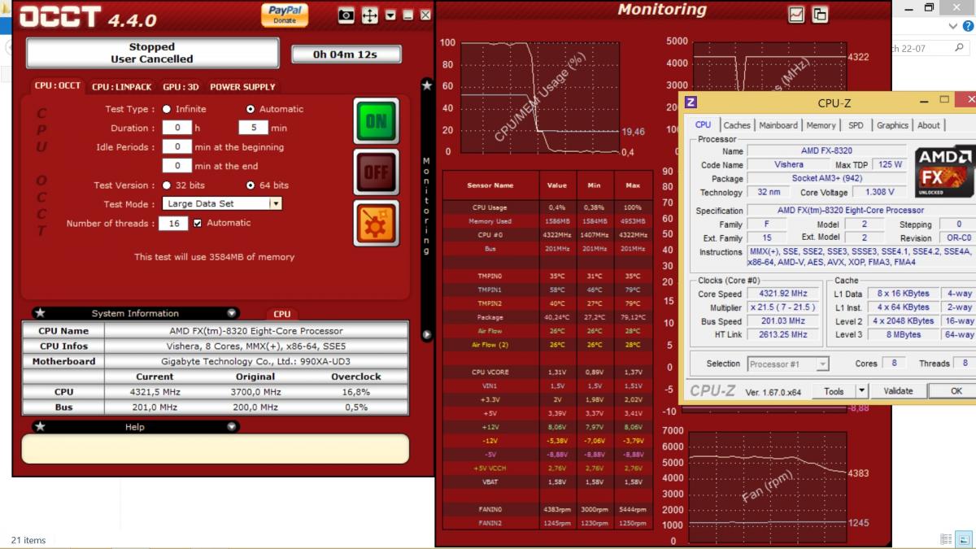
Task: Open the Test Mode Large Data Set dropdown
Action: point(222,203)
